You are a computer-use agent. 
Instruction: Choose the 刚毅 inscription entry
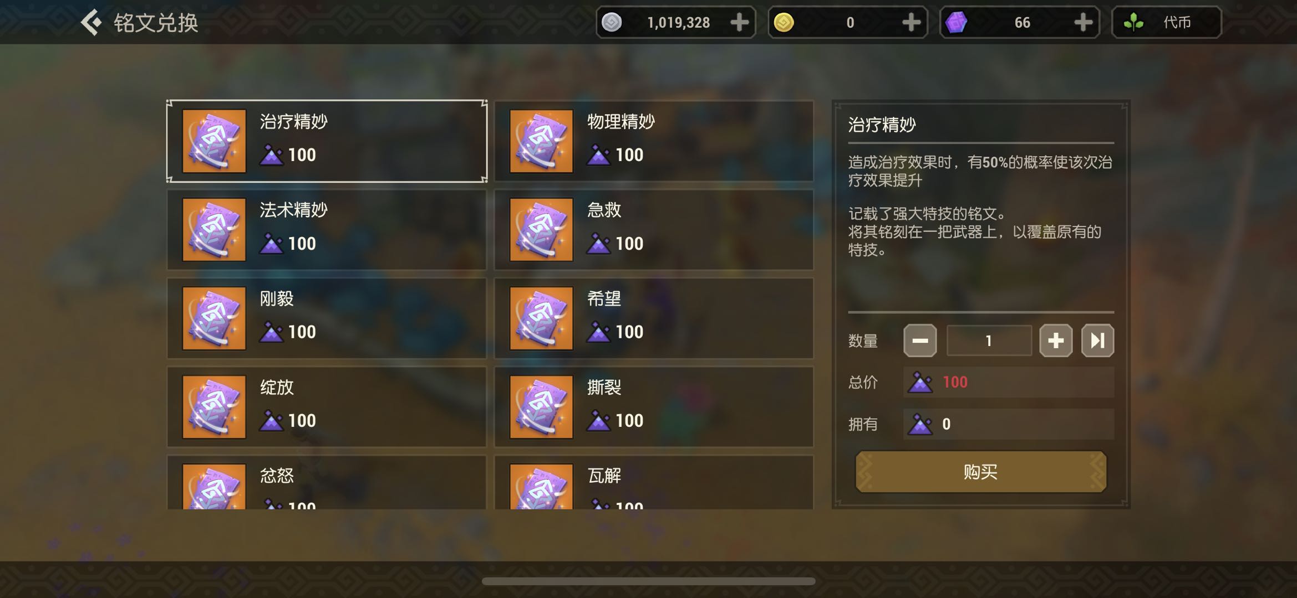pos(327,318)
